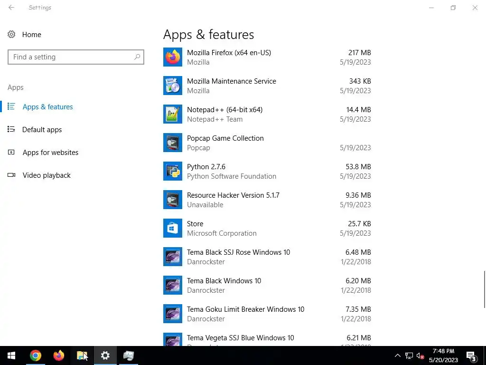
Task: Click the back arrow in Settings
Action: click(x=11, y=8)
